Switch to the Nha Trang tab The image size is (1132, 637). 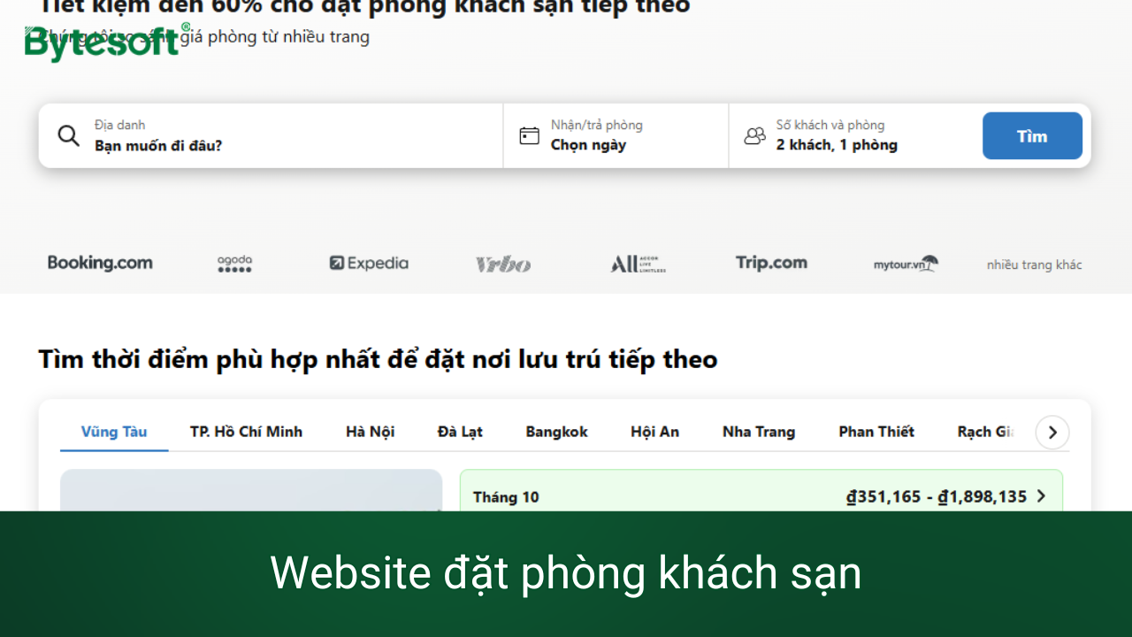(758, 432)
